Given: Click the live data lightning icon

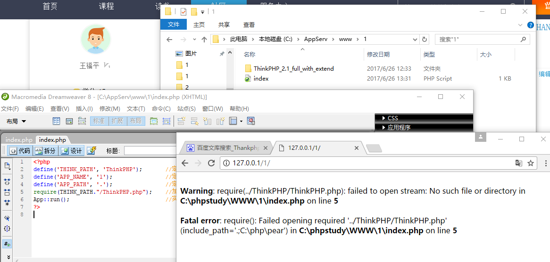Looking at the screenshot, I should pos(92,151).
